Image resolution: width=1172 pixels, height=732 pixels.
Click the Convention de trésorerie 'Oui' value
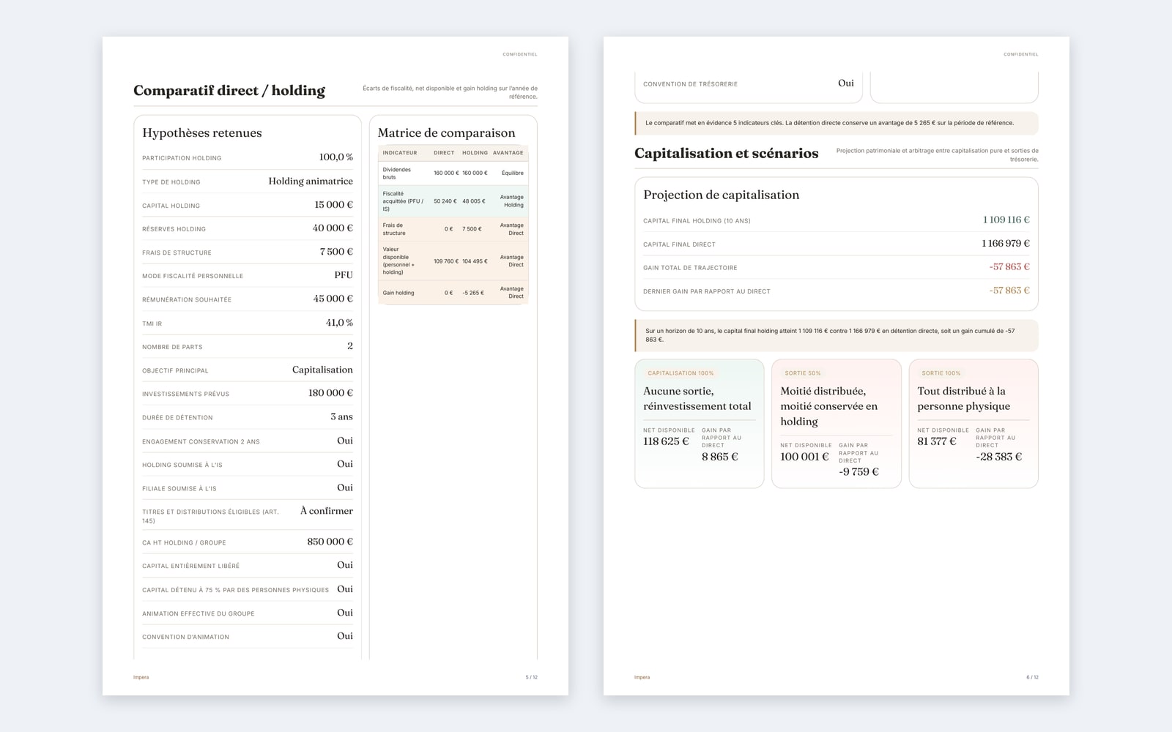tap(845, 83)
